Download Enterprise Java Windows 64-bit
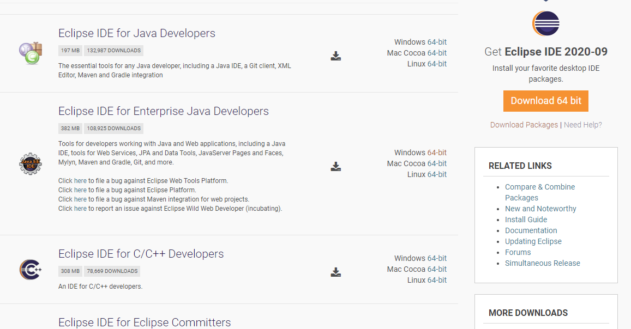The width and height of the screenshot is (631, 329). (x=437, y=153)
